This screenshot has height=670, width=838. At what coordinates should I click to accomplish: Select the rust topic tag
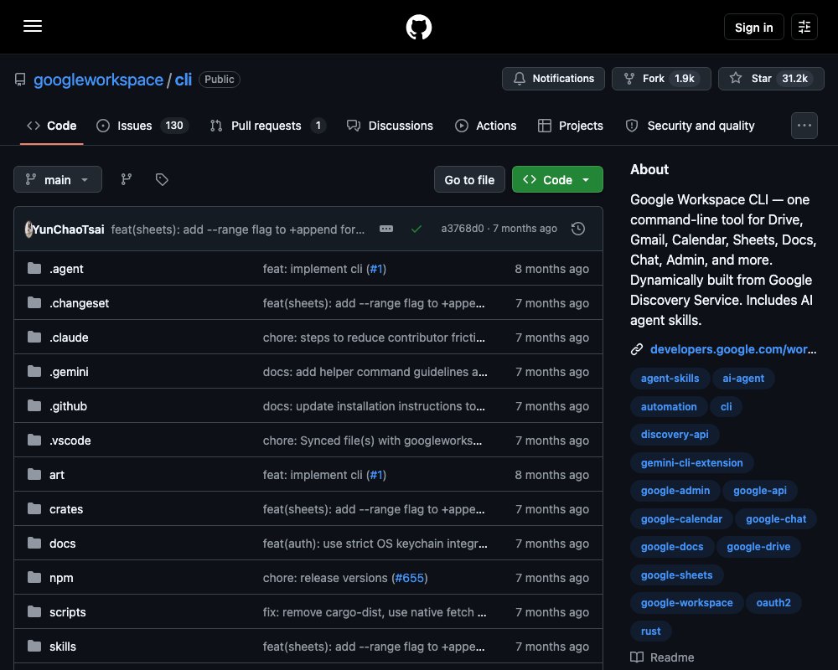pyautogui.click(x=650, y=631)
